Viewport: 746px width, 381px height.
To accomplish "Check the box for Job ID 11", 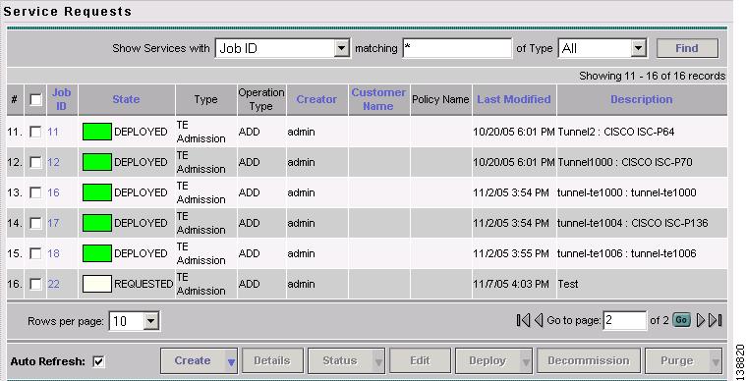I will [x=35, y=132].
